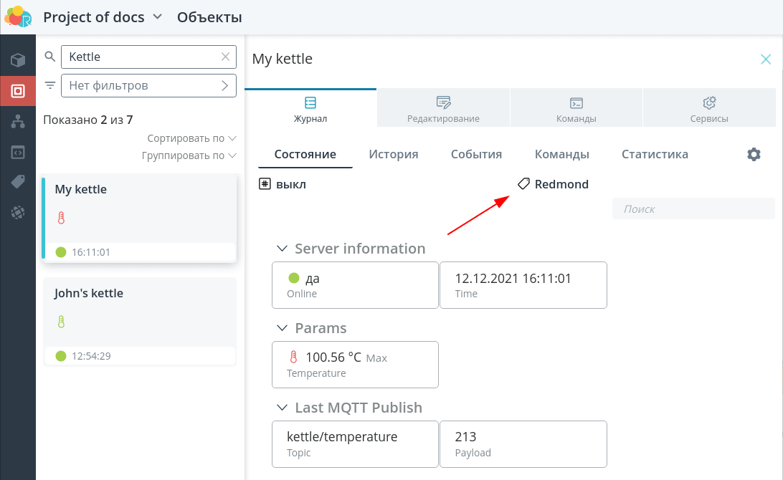This screenshot has height=480, width=783.
Task: Select the События sub-tab
Action: pyautogui.click(x=476, y=154)
